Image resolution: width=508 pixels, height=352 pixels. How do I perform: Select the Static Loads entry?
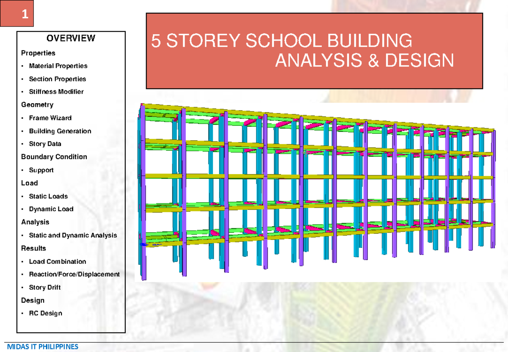(47, 196)
